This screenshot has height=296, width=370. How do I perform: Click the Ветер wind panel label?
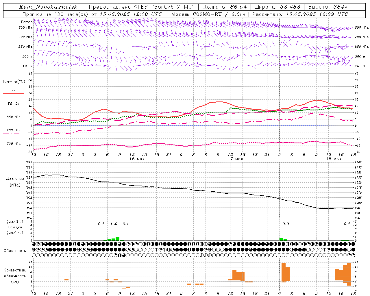click(x=27, y=22)
